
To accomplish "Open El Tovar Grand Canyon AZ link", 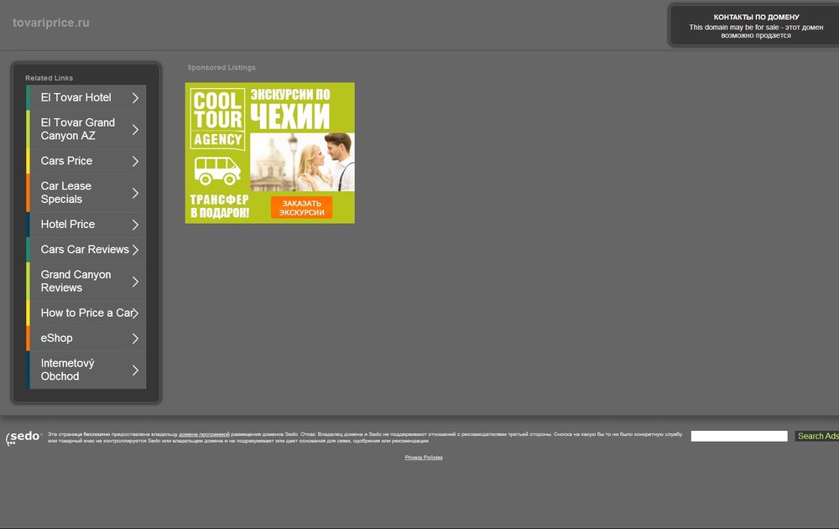I will pyautogui.click(x=86, y=129).
